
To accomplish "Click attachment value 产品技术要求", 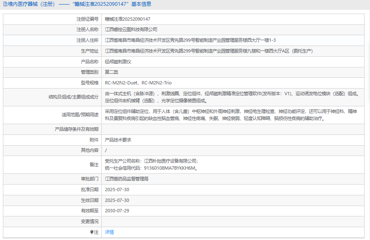I will point(118,140).
